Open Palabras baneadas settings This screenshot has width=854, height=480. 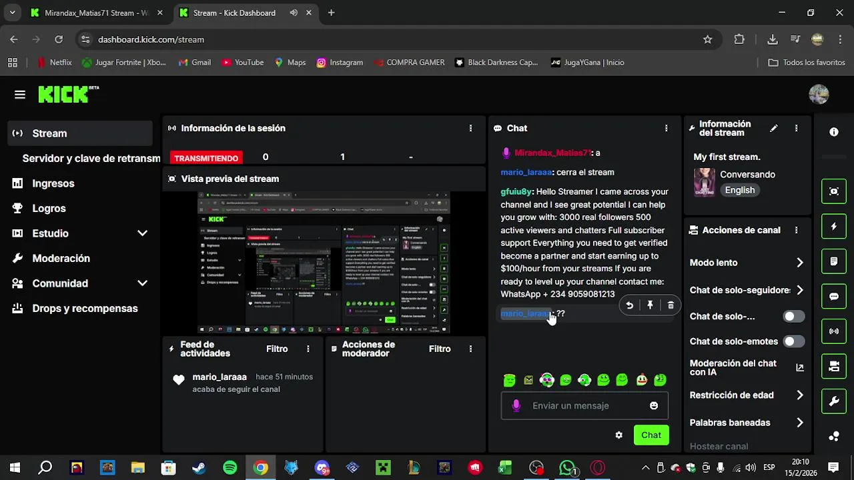(747, 423)
